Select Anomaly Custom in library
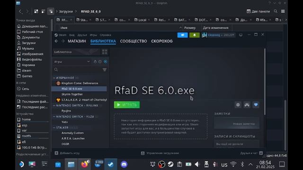The width and height of the screenshot is (303, 170). (79, 133)
